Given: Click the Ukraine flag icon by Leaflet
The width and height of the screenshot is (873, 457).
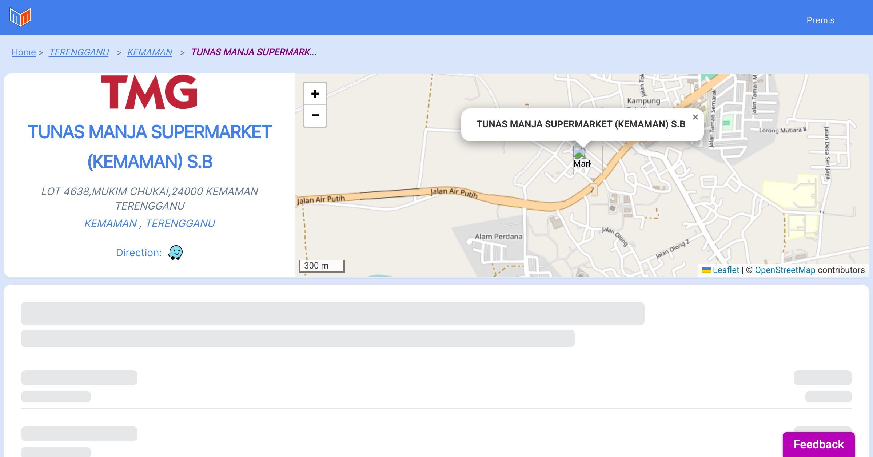Looking at the screenshot, I should [x=706, y=270].
